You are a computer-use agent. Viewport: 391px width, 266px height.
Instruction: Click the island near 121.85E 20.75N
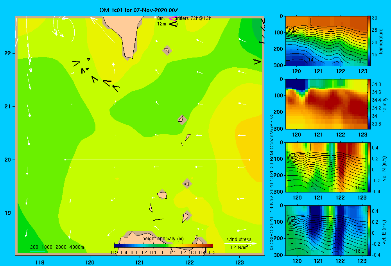[x=182, y=119]
